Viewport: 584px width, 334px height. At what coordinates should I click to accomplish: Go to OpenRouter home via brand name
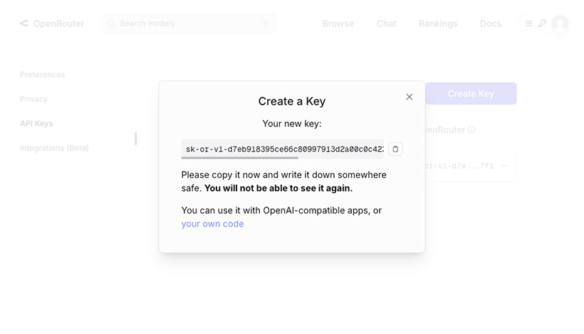[58, 24]
